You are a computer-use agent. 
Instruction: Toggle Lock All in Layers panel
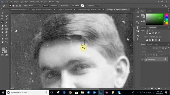pyautogui.click(x=157, y=55)
